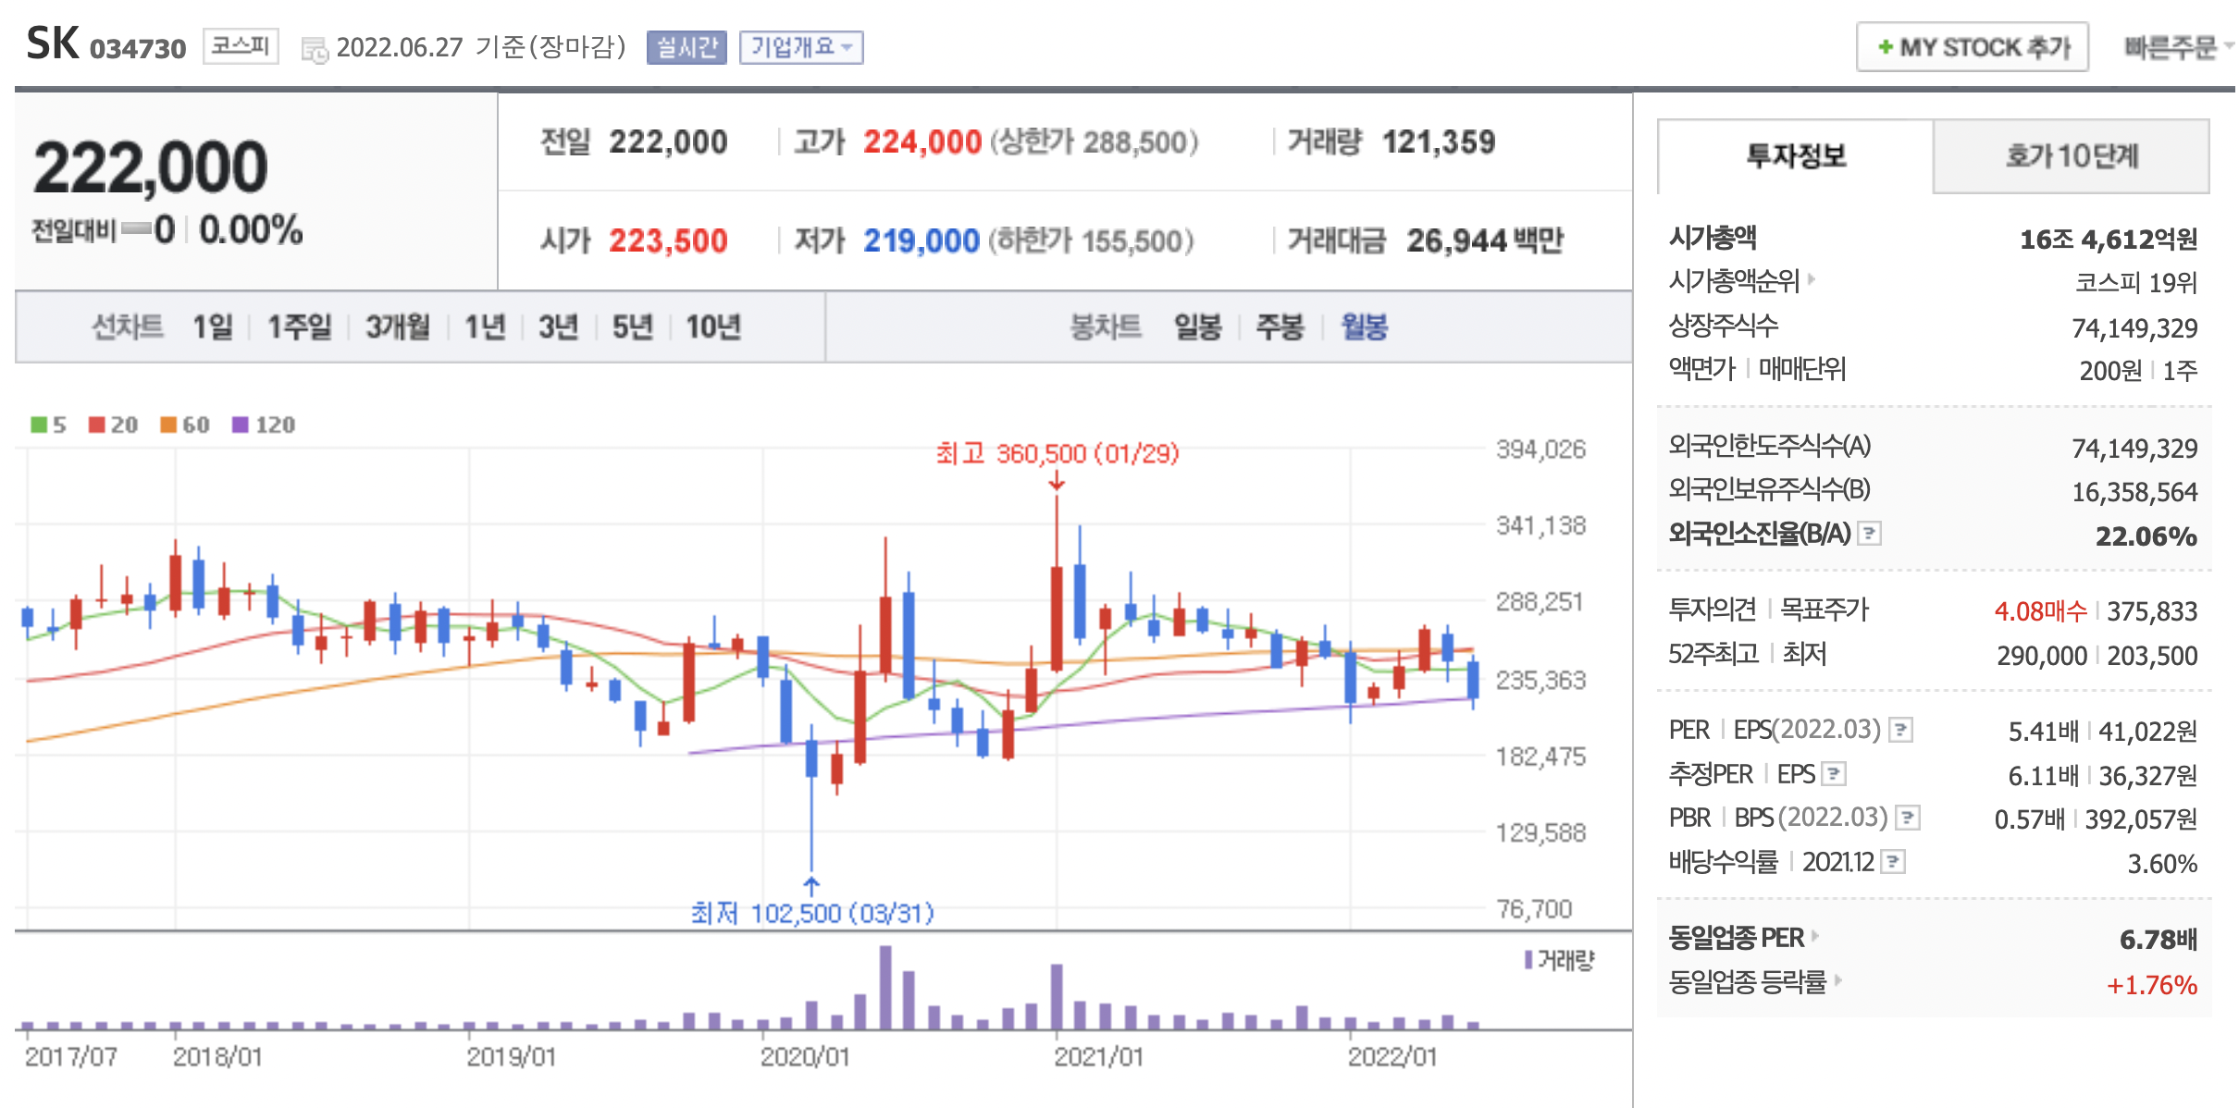This screenshot has height=1108, width=2239.
Task: Select the 5년 line chart
Action: tap(633, 327)
